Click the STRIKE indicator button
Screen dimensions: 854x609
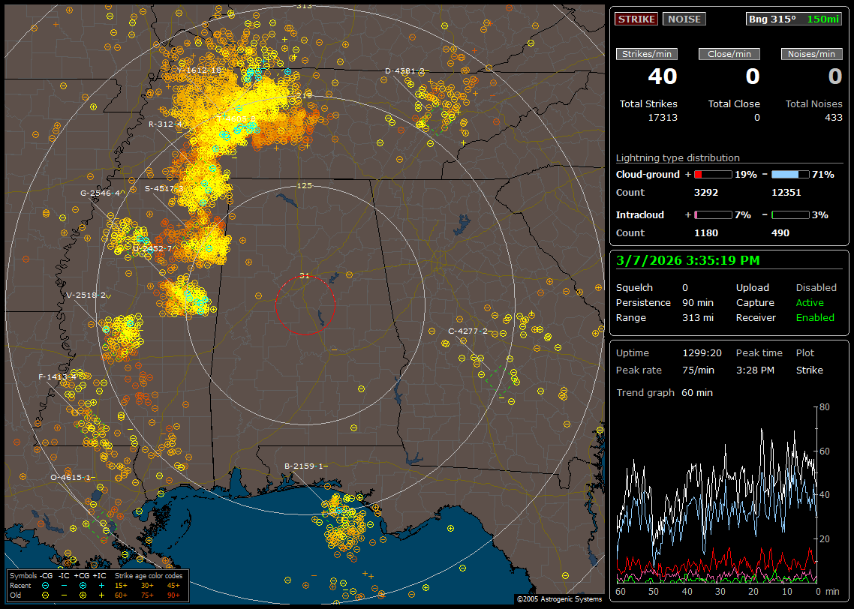[636, 19]
